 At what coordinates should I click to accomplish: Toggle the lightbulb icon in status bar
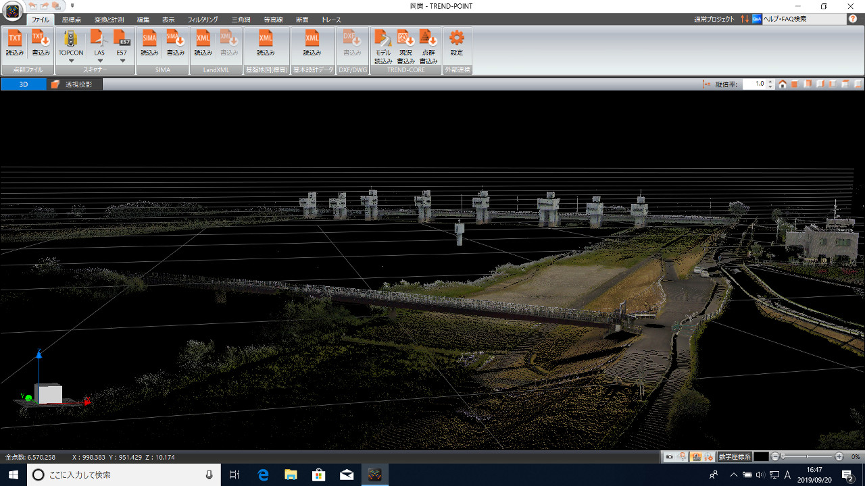682,457
